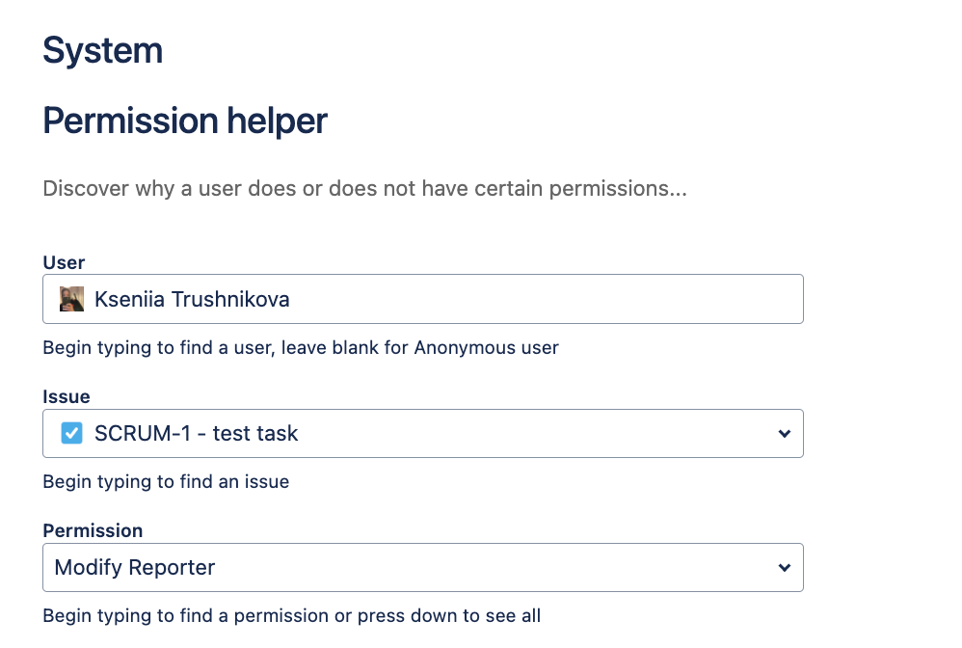Click the Permission field label
This screenshot has height=648, width=962.
tap(93, 530)
